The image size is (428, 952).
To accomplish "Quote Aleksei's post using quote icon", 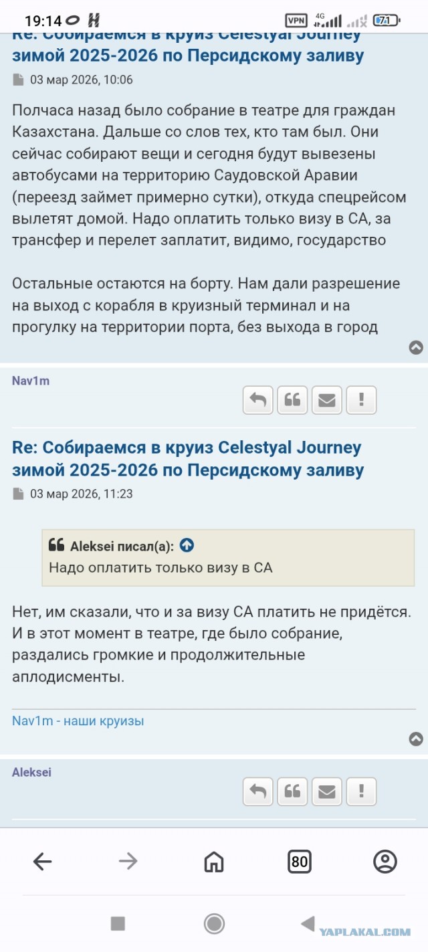I will [x=292, y=791].
